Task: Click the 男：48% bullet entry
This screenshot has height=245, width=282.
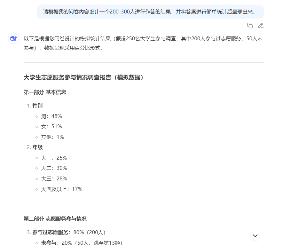Action: point(51,116)
